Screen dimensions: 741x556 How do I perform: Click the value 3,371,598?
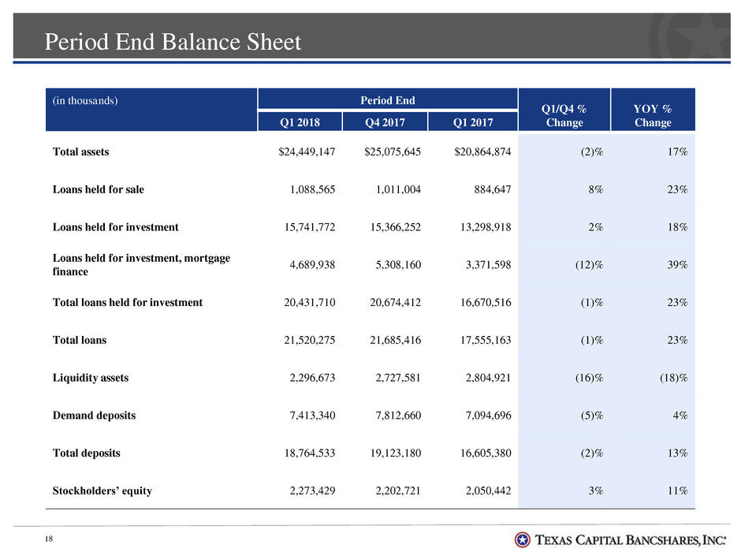point(489,265)
